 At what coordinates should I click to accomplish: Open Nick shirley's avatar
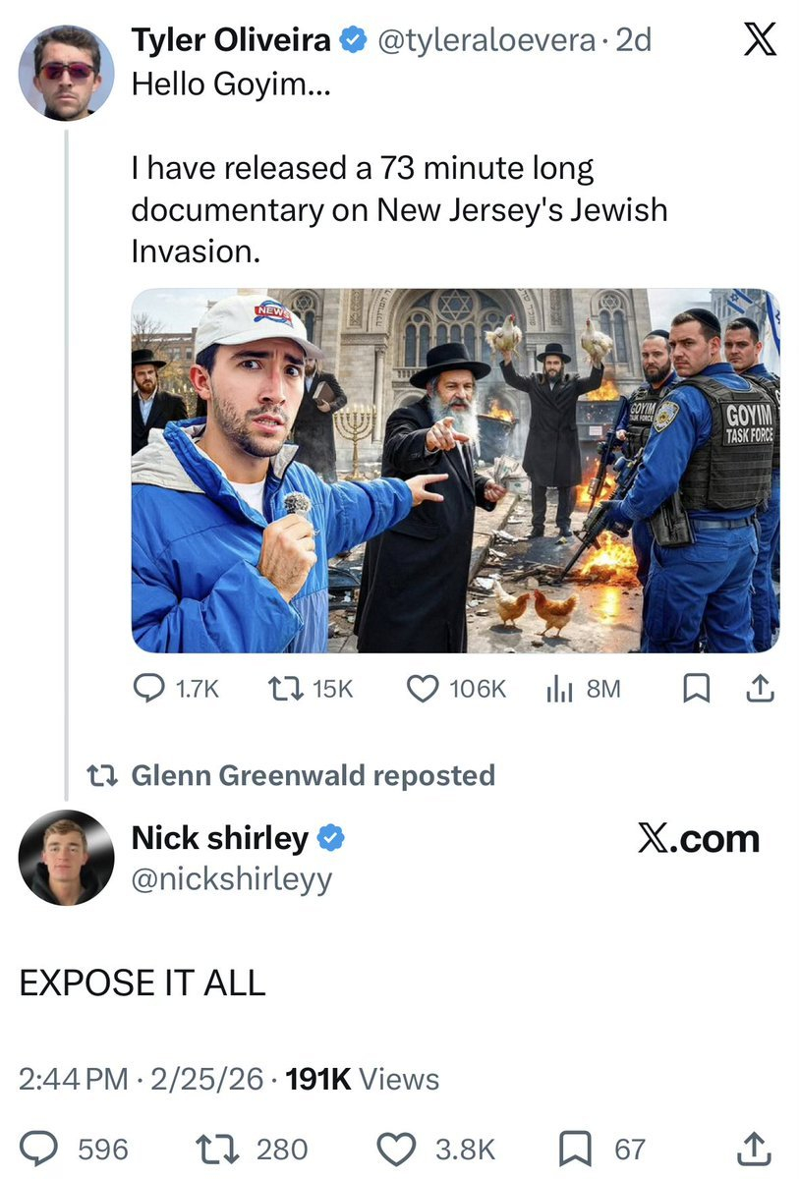pyautogui.click(x=66, y=858)
